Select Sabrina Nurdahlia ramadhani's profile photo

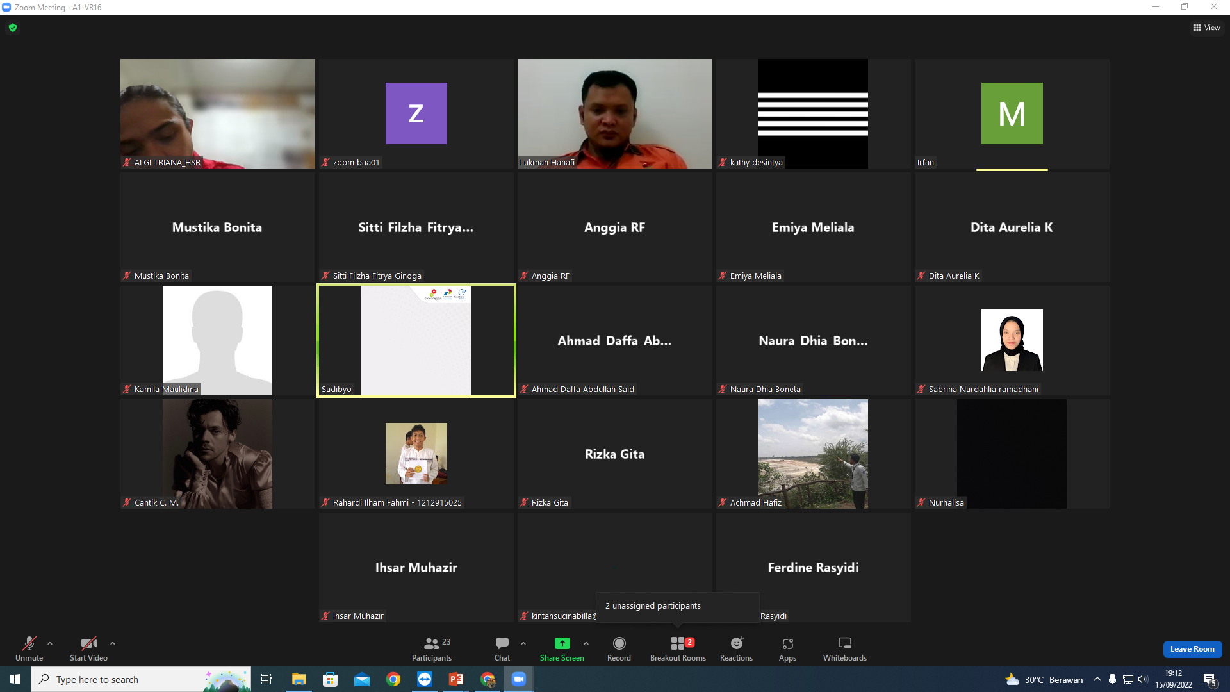[x=1012, y=340]
